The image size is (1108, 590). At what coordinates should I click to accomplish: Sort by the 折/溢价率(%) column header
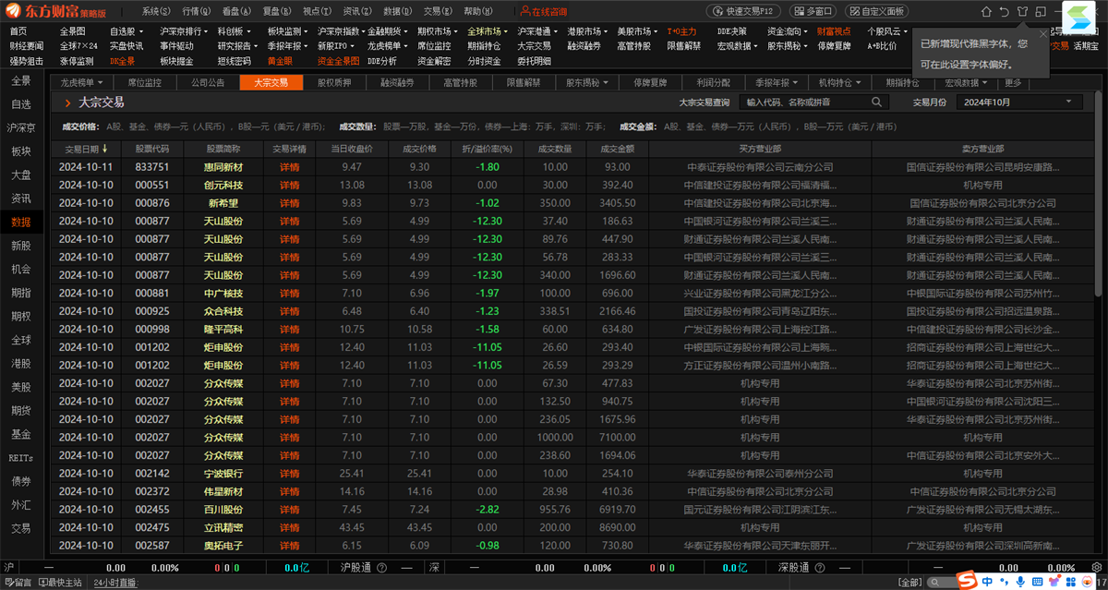click(487, 148)
